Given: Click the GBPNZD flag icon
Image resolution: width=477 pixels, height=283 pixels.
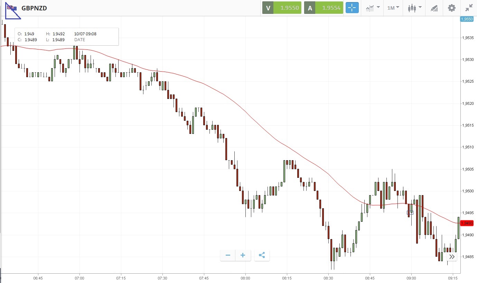Looking at the screenshot, I should [12, 8].
